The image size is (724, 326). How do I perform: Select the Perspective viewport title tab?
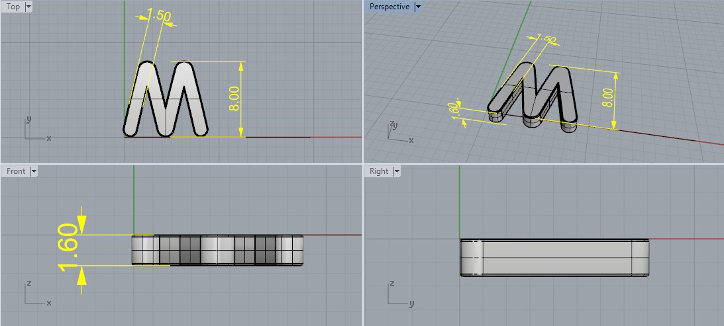pyautogui.click(x=389, y=7)
